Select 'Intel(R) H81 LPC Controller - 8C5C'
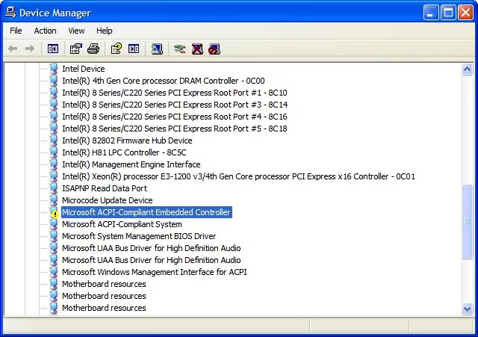This screenshot has height=337, width=478. [124, 152]
